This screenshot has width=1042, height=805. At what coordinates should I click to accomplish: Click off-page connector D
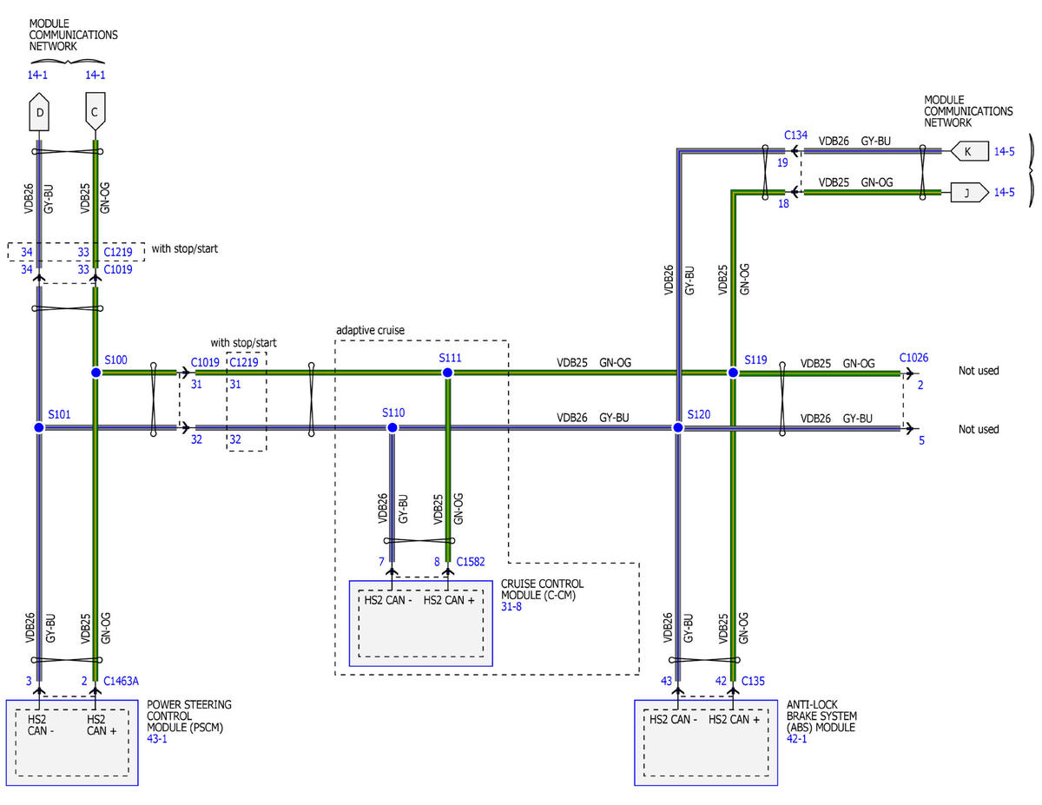point(40,112)
